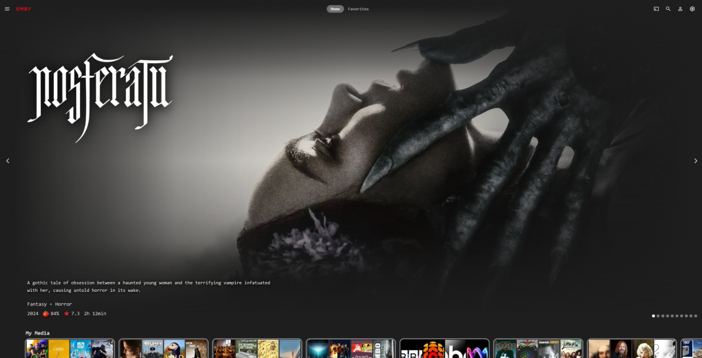Click the Fantasy genre label
This screenshot has height=358, width=702.
click(35, 304)
